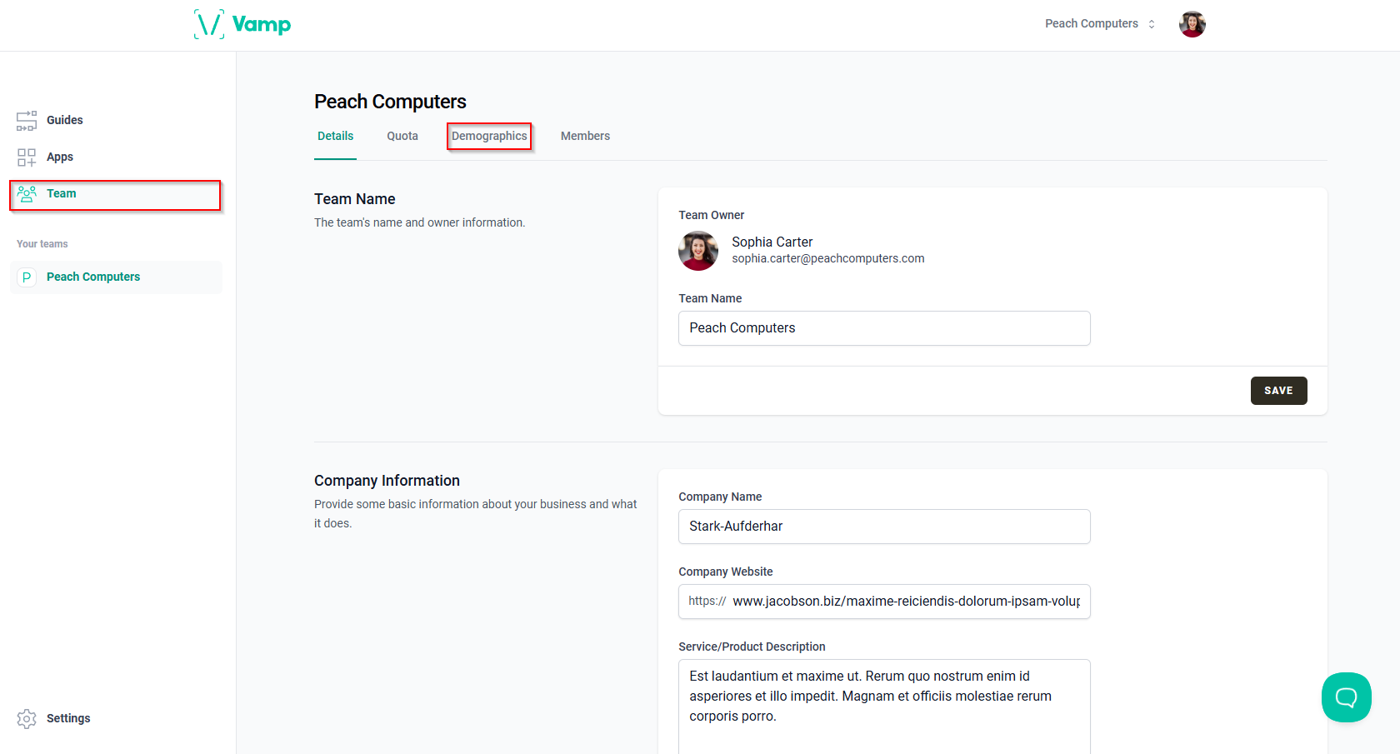Viewport: 1400px width, 754px height.
Task: Open the Apps section via its icon
Action: 27,157
